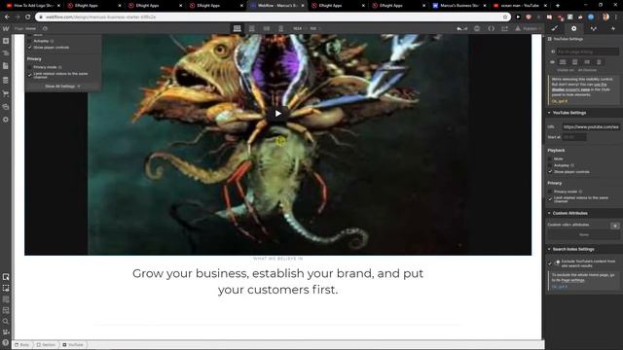Switch to the Style panel brush tab
Viewport: 623px width, 350px height.
click(x=555, y=28)
